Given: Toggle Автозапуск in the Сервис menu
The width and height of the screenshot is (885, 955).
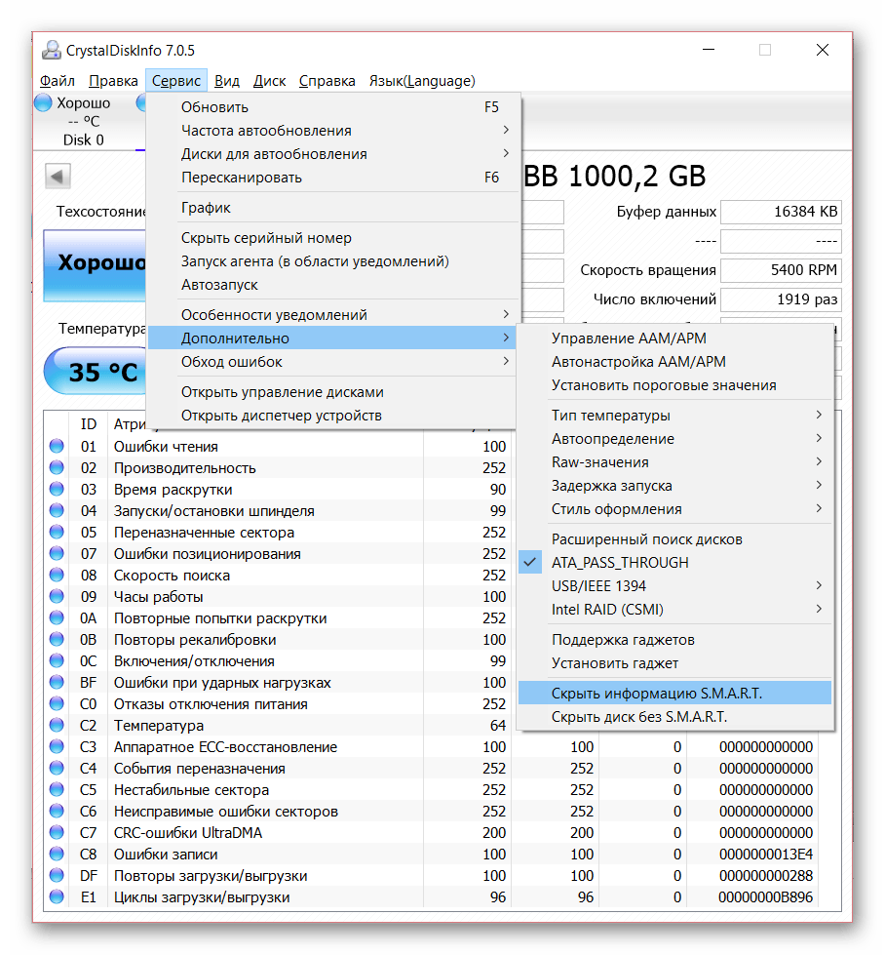Looking at the screenshot, I should 219,285.
